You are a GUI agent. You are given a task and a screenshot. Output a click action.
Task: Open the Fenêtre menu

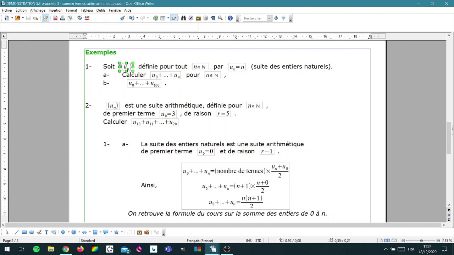(x=115, y=10)
